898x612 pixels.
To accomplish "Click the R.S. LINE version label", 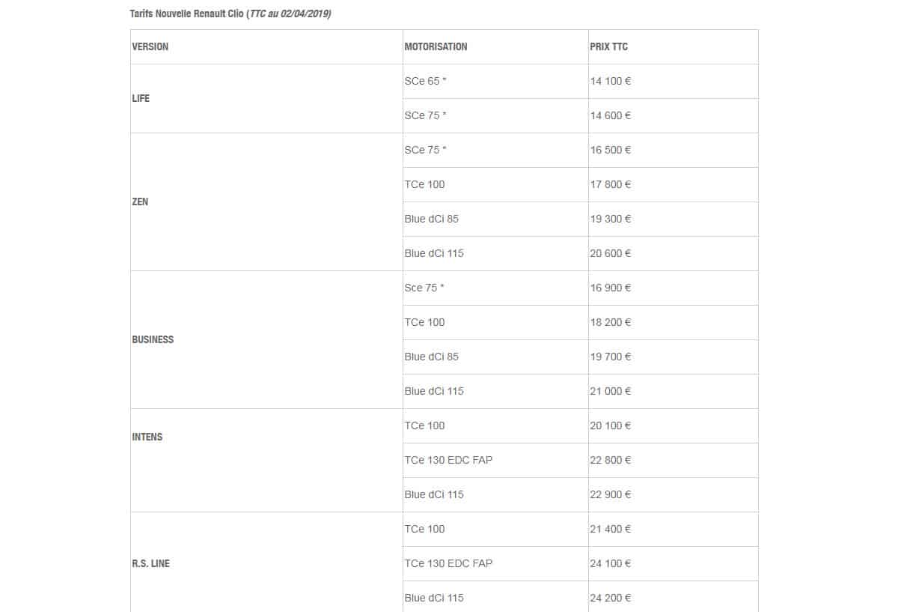I will click(150, 563).
